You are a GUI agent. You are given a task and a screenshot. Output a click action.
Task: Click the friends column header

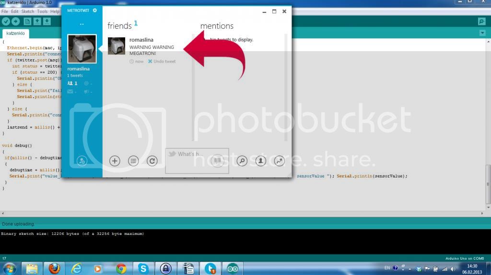point(119,26)
